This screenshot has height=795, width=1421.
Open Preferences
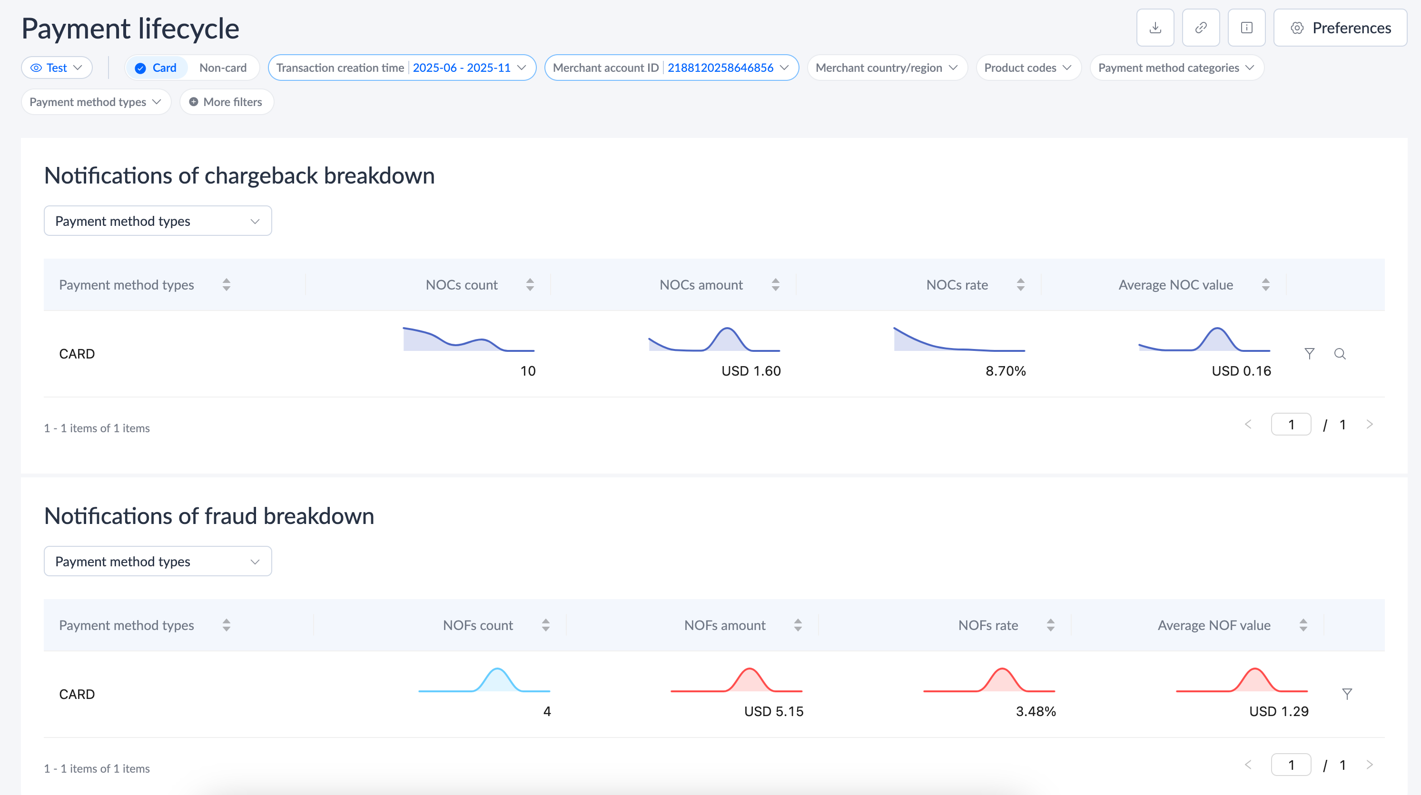tap(1340, 28)
